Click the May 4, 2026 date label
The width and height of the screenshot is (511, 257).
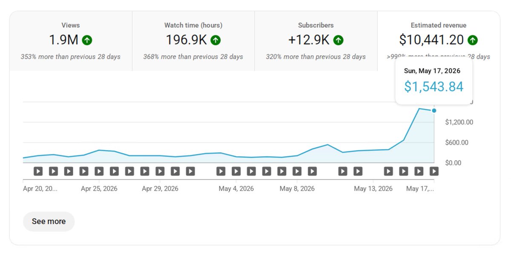(x=236, y=188)
